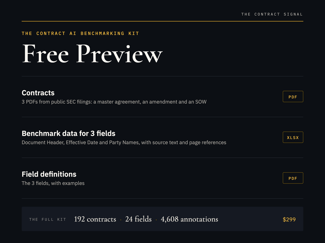Click the PDF badge next to Field definitions
The width and height of the screenshot is (325, 243).
click(293, 178)
